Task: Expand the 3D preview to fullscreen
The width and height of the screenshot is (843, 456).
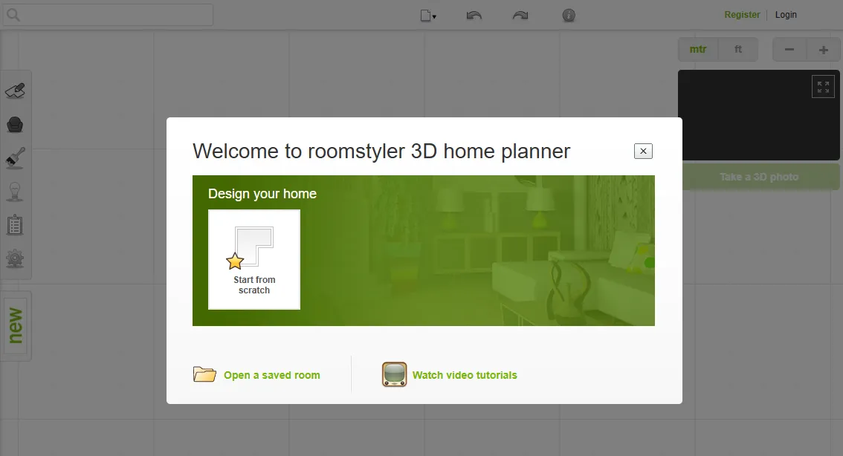Action: [823, 85]
